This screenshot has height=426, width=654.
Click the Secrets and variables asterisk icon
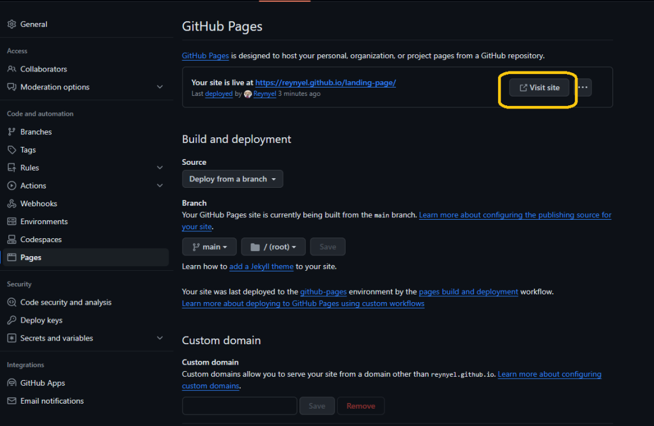pos(11,338)
